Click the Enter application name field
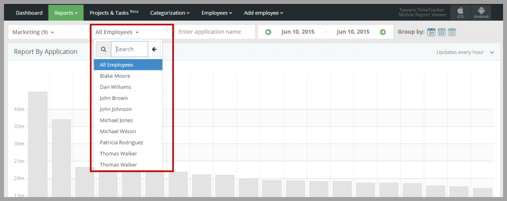507x201 pixels. pos(214,32)
